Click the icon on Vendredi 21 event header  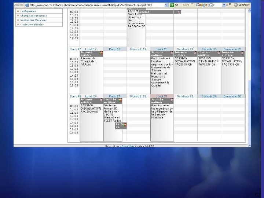[195, 53]
